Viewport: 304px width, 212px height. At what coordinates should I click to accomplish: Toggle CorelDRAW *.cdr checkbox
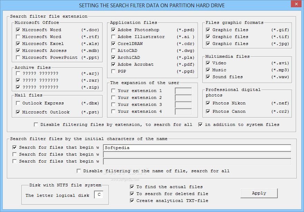tap(113, 44)
